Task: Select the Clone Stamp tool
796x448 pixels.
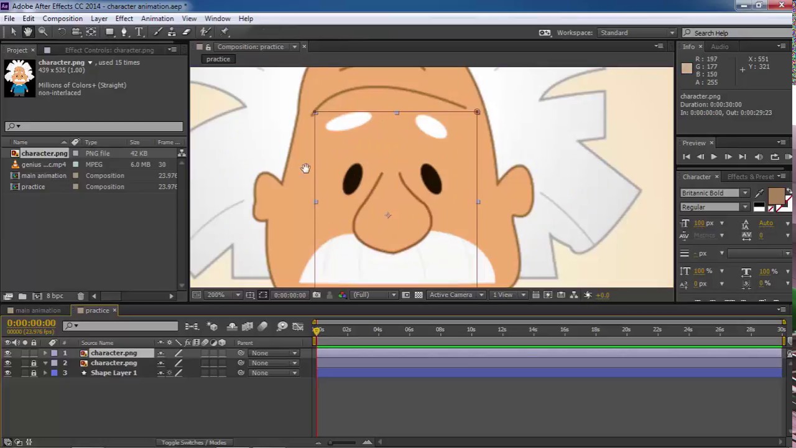Action: 172,32
